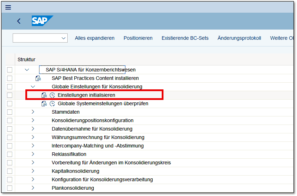Open documentation icon for SAP Best Practices Content installieren
Viewport: 297px width, 196px height.
point(38,78)
